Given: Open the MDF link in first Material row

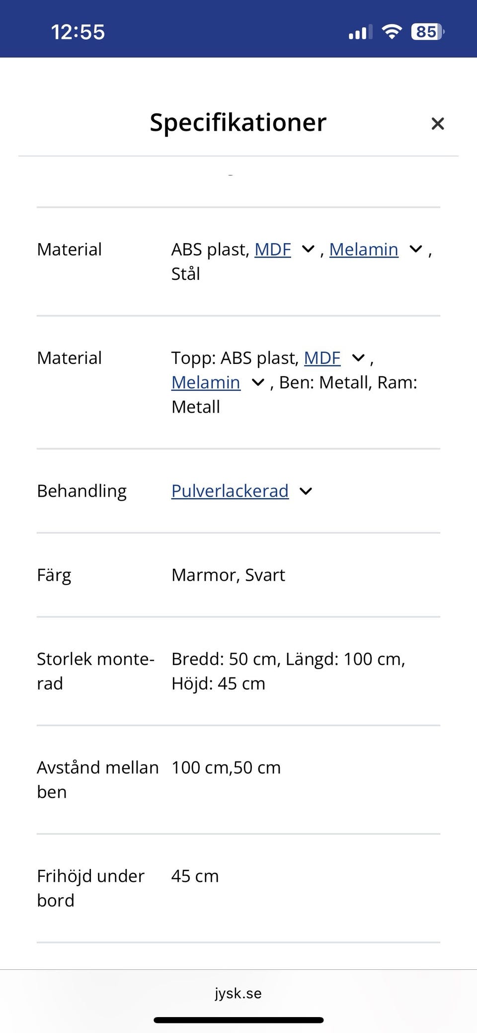Looking at the screenshot, I should tap(273, 250).
